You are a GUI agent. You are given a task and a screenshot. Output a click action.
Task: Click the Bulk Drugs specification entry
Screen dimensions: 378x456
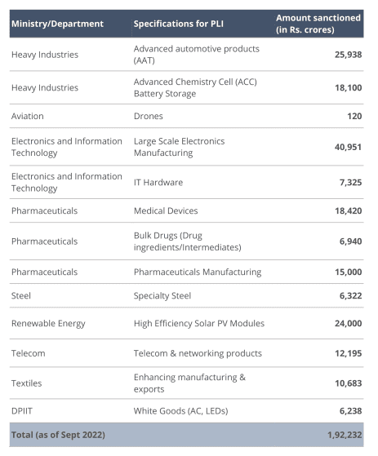pyautogui.click(x=188, y=241)
